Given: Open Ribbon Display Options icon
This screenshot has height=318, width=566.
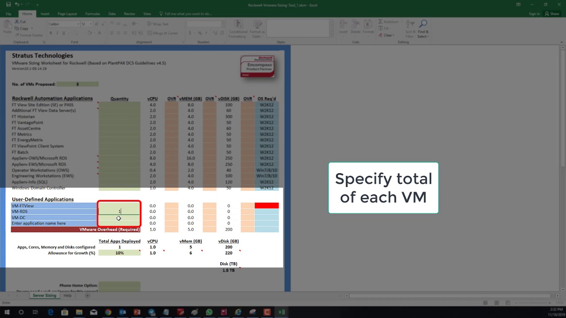Looking at the screenshot, I should (x=518, y=4).
